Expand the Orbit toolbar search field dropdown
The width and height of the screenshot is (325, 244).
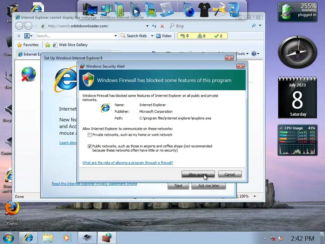tap(116, 36)
